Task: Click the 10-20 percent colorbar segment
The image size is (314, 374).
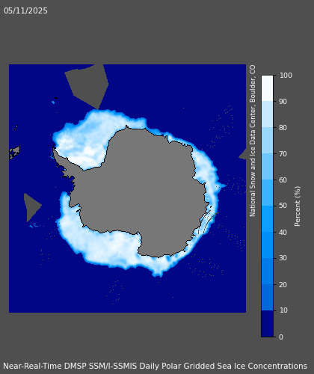Action: pyautogui.click(x=268, y=298)
